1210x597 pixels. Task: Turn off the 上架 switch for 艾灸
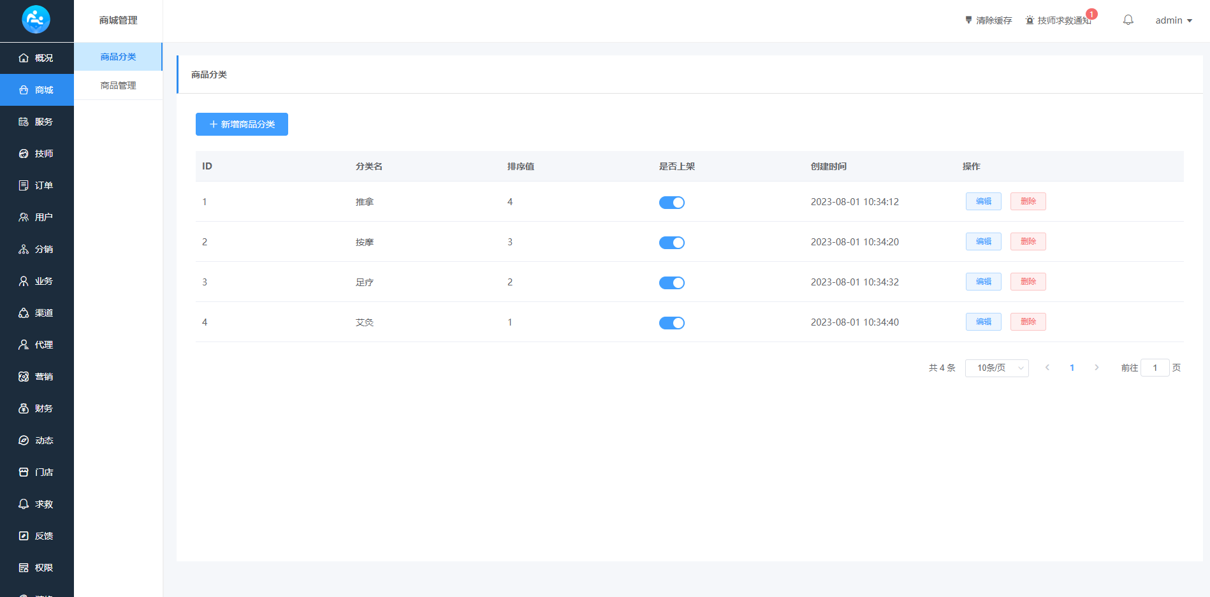[x=671, y=323]
